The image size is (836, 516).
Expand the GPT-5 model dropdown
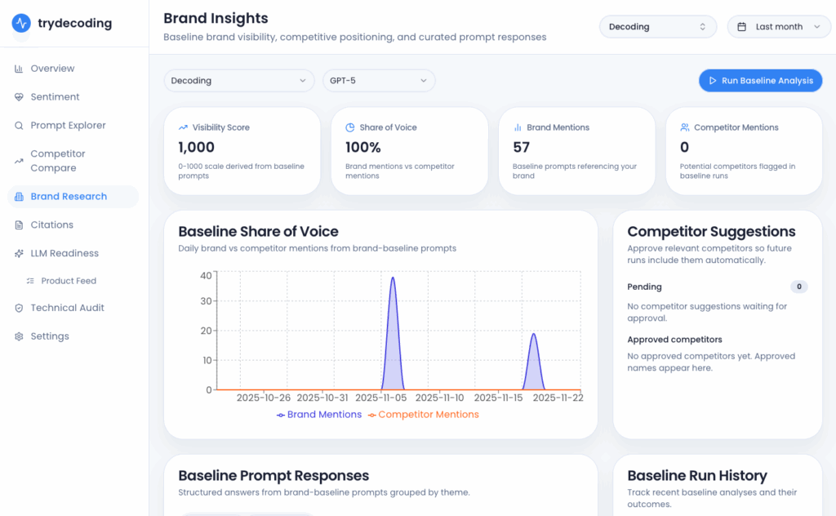click(379, 81)
